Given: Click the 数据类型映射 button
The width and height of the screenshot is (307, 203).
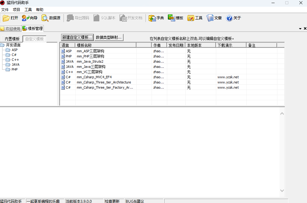Looking at the screenshot, I should pos(109,37).
